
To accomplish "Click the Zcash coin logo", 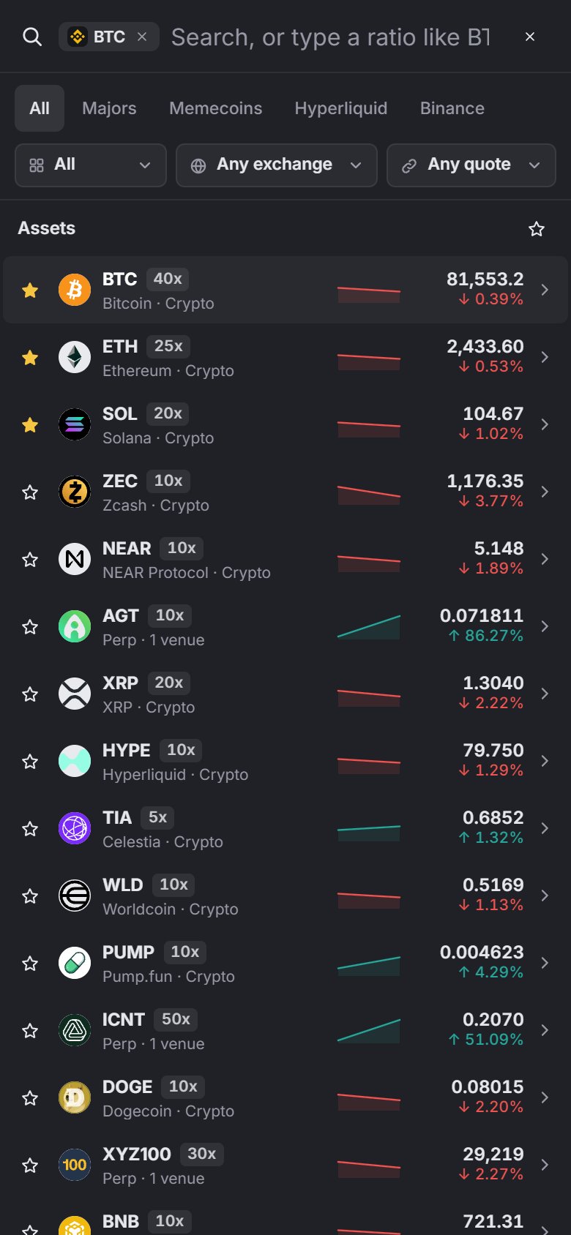I will pyautogui.click(x=75, y=492).
